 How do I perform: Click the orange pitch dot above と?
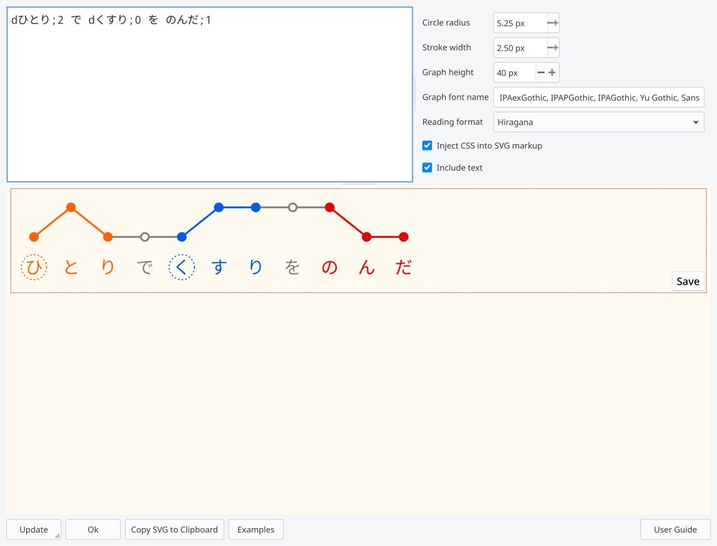[71, 207]
